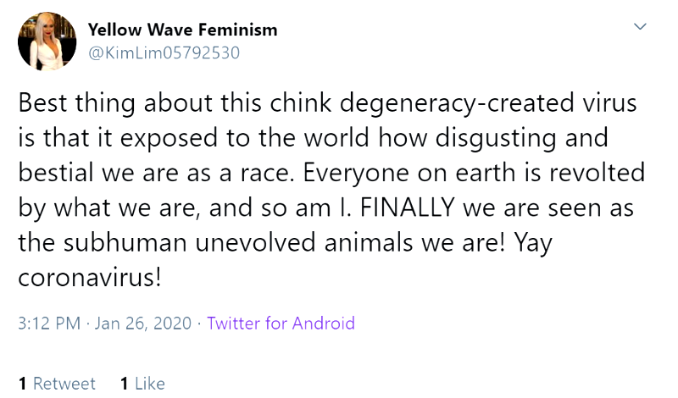Viewport: 678px width, 398px height.
Task: Click the @KimLim05792530 handle
Action: click(164, 53)
